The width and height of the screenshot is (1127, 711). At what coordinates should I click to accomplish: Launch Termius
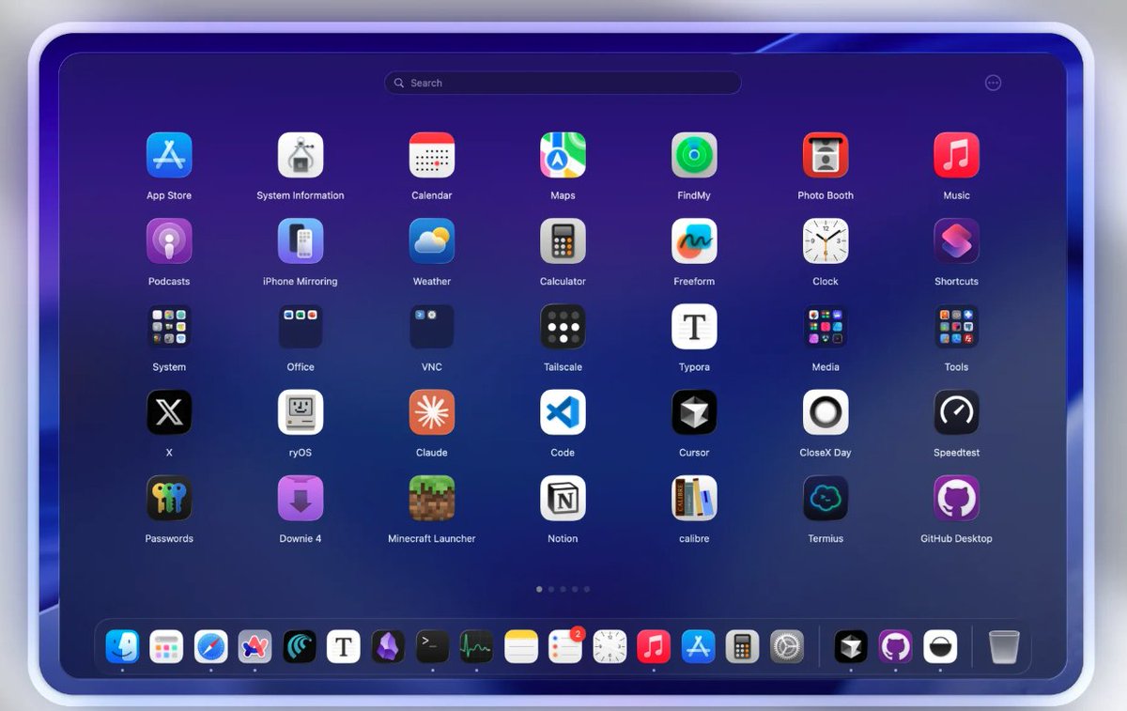pos(826,499)
